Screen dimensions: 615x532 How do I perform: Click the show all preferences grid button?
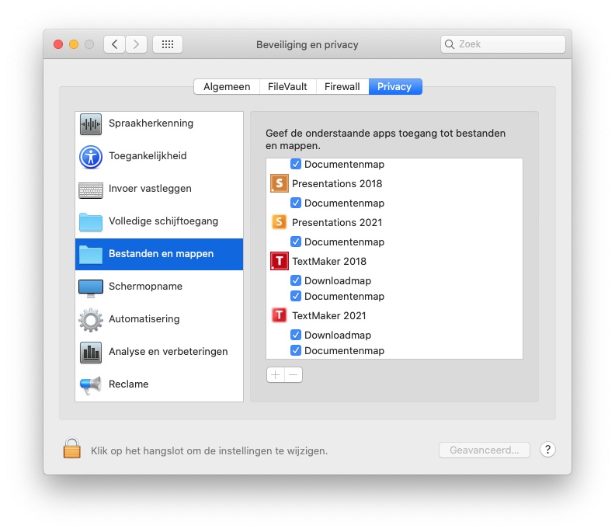168,44
